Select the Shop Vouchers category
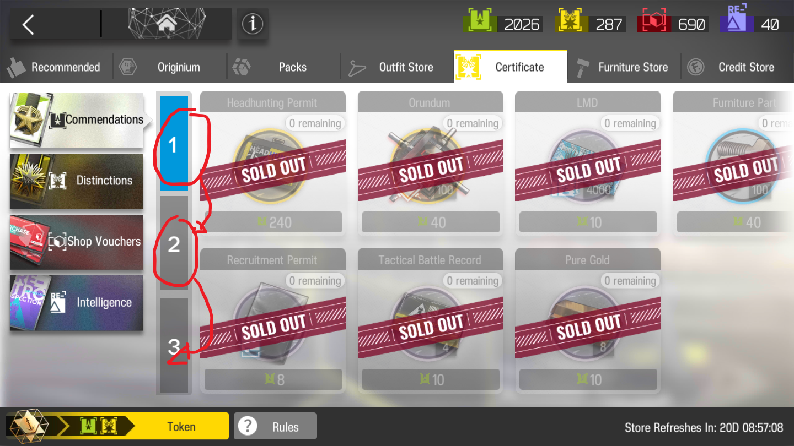The width and height of the screenshot is (794, 446). [x=77, y=242]
